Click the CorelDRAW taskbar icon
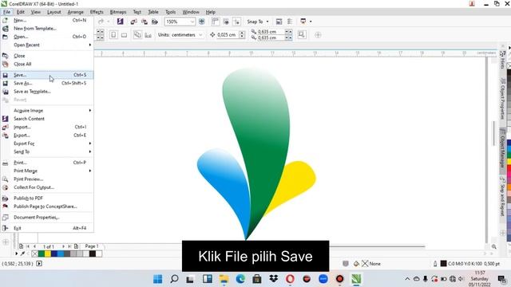 (x=356, y=279)
